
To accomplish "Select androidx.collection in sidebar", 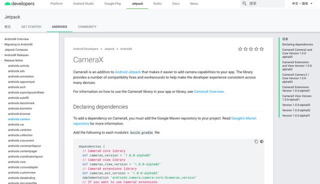I will pos(20,135).
